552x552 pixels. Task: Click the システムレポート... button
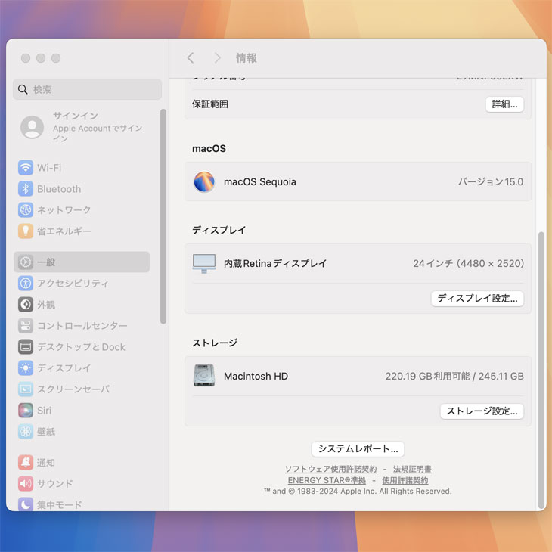click(358, 449)
